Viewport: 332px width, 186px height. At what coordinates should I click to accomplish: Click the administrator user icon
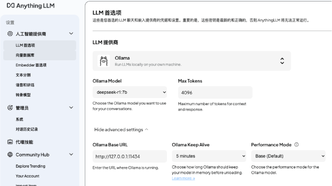(x=10, y=108)
